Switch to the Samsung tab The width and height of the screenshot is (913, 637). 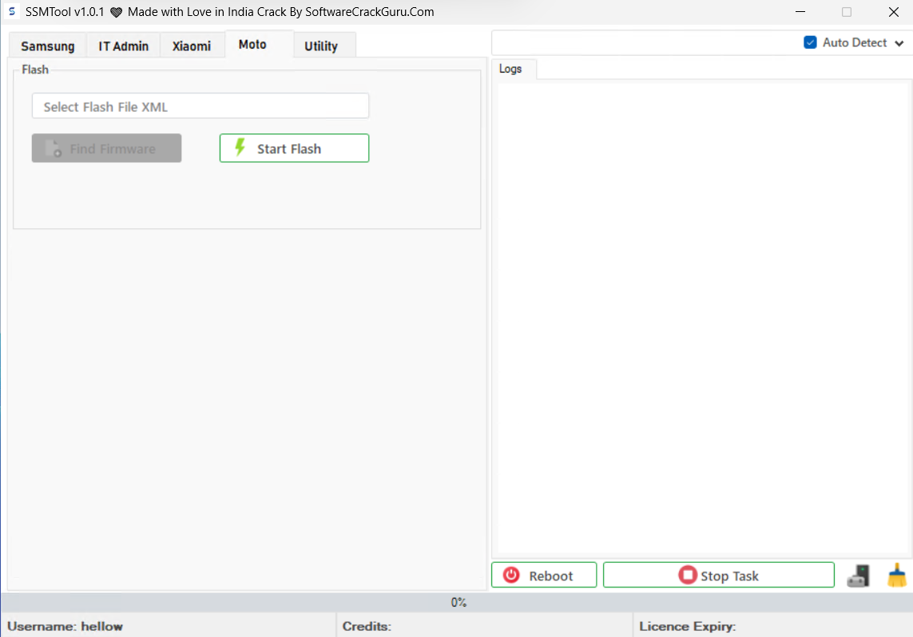point(48,46)
